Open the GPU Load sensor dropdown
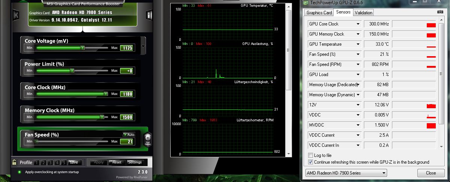The image size is (450, 182). tap(358, 75)
